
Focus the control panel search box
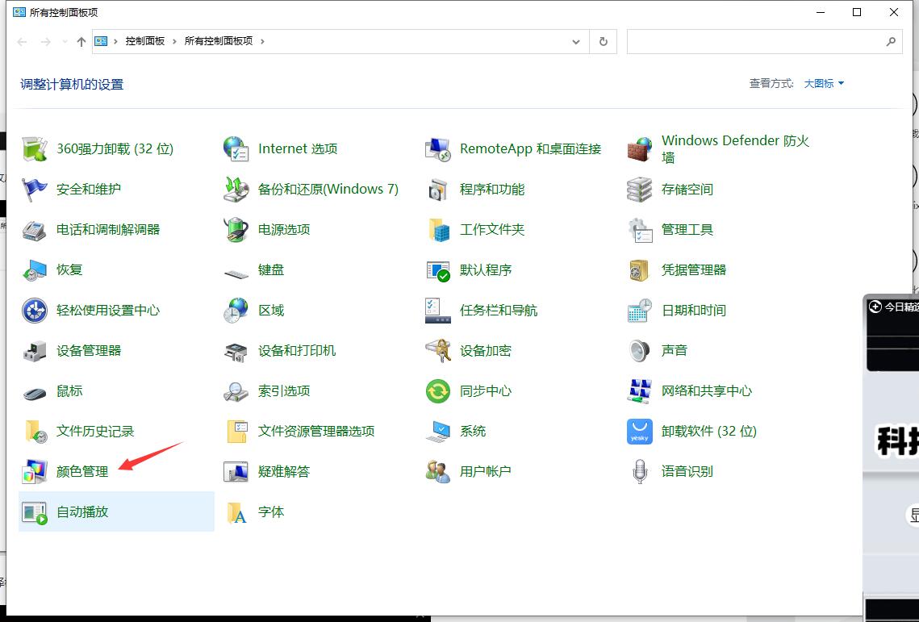(764, 42)
